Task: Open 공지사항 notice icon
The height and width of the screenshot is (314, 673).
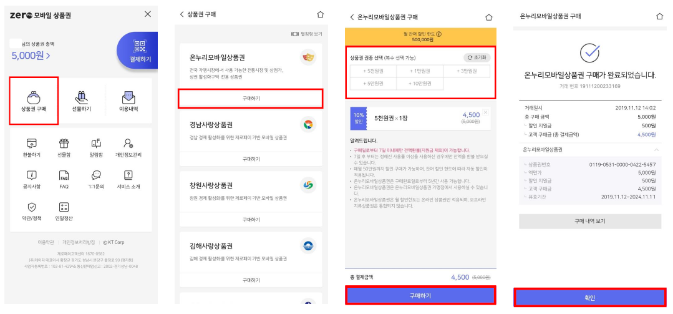Action: click(32, 175)
